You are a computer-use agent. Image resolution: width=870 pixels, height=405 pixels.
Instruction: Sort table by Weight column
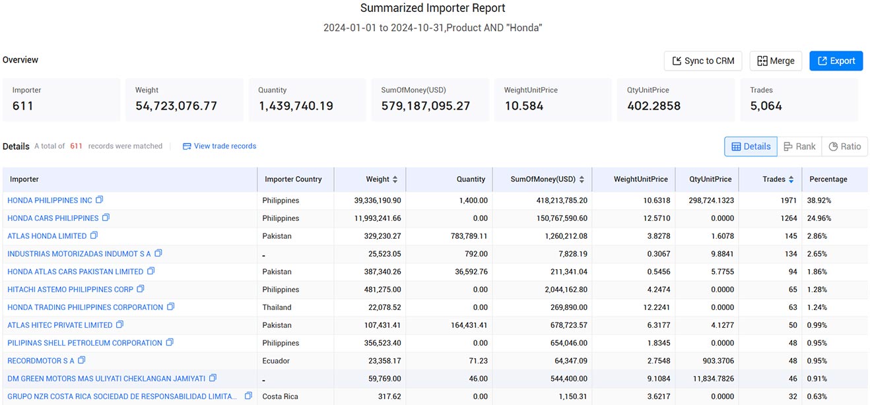tap(395, 179)
